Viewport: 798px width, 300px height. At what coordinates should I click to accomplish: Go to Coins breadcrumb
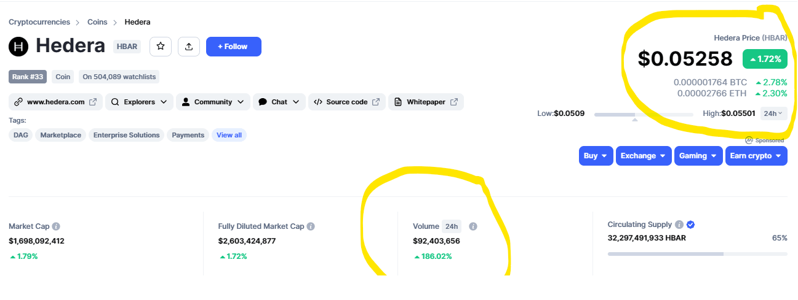[x=97, y=22]
